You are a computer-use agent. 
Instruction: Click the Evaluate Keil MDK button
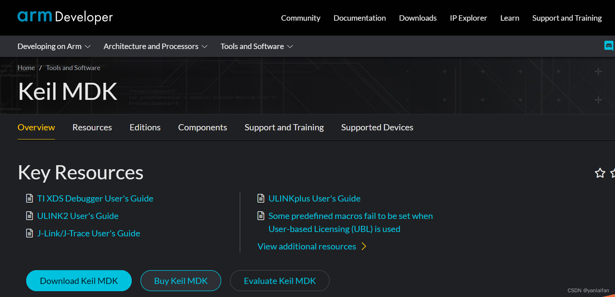pyautogui.click(x=279, y=281)
